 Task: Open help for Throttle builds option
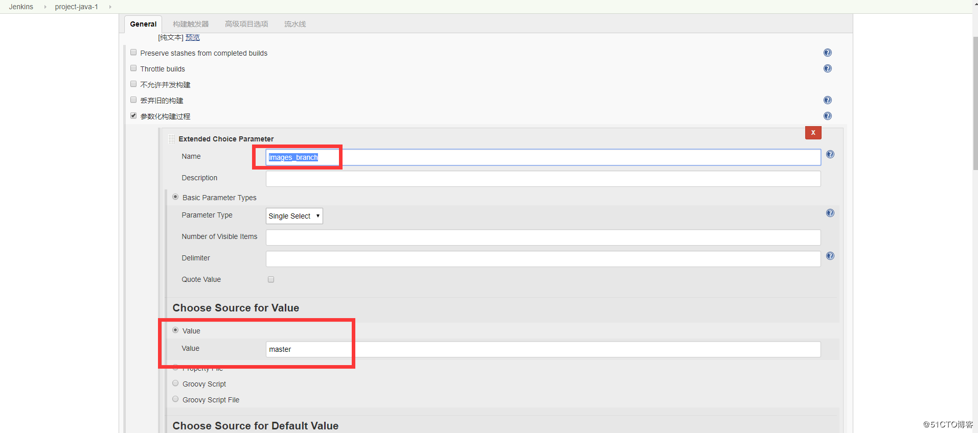coord(827,68)
